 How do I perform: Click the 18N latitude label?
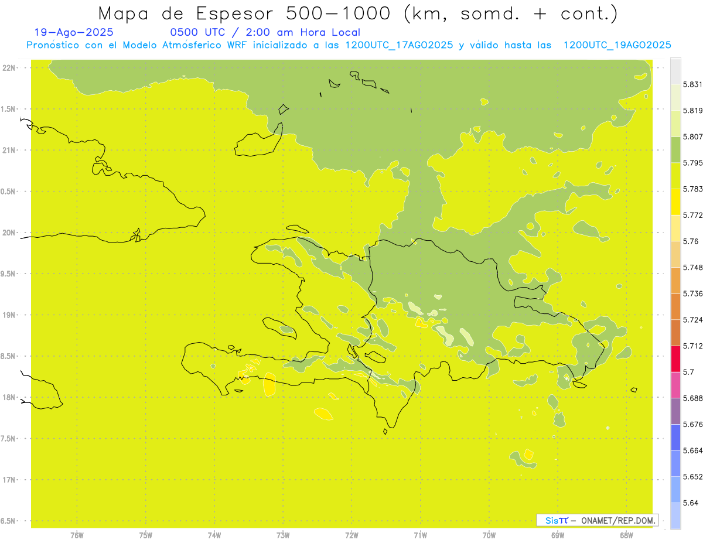[x=9, y=397]
